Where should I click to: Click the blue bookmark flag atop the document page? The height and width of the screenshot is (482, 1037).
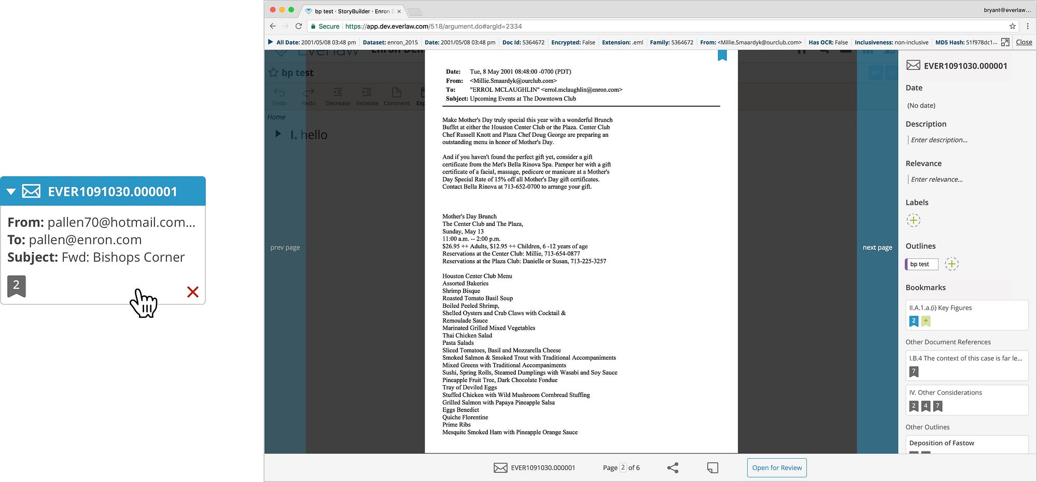tap(722, 55)
